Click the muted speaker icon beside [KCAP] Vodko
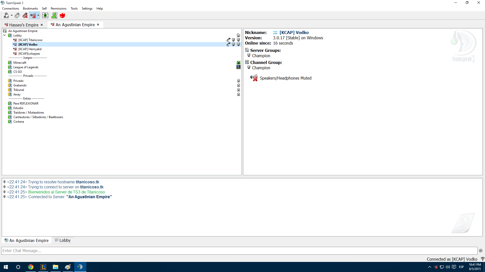 coord(15,45)
